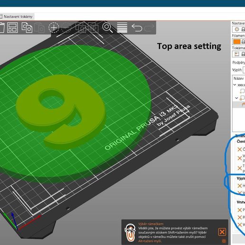The image size is (245, 245).
Task: Click the Výběr rámečkem hint title
Action: point(151,224)
